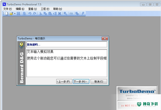Image resolution: width=161 pixels, height=110 pixels.
Task: Click the print preview page icon
Action: [24, 14]
